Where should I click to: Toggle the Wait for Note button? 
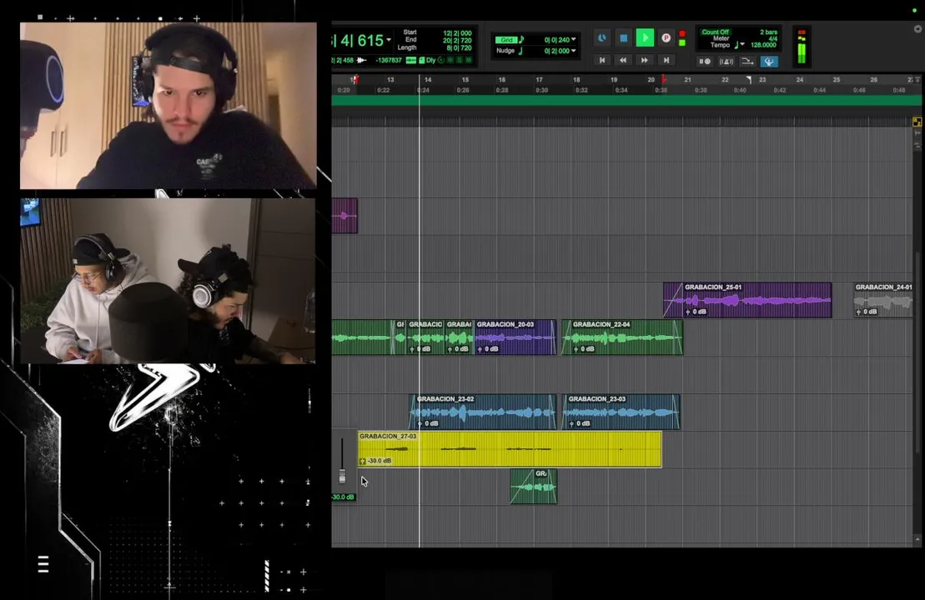pyautogui.click(x=705, y=62)
